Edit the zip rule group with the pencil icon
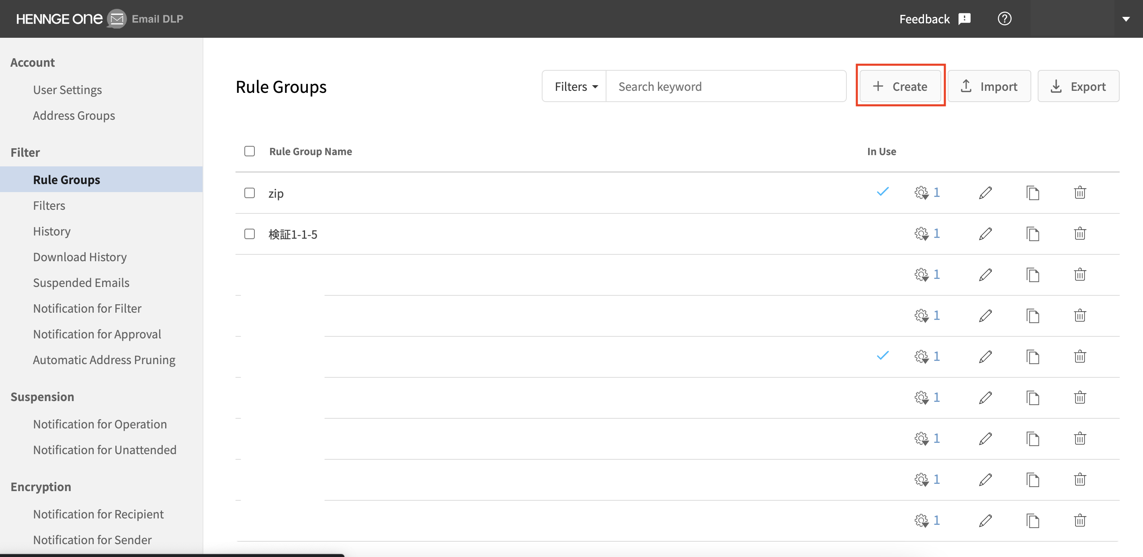 click(x=985, y=193)
